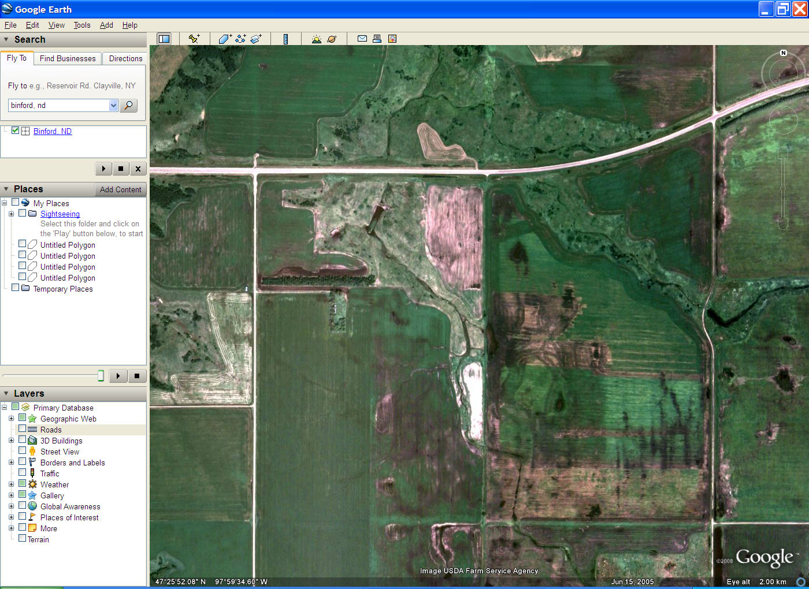Image resolution: width=809 pixels, height=589 pixels.
Task: Click the Places of Interest flag icon
Action: tap(32, 517)
